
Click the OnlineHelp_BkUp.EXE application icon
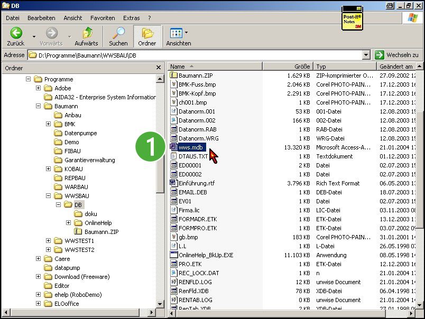[173, 255]
